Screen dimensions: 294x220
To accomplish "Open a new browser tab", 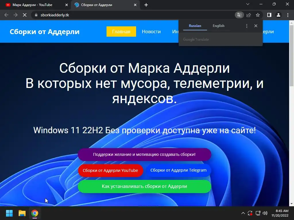I will pyautogui.click(x=146, y=5).
